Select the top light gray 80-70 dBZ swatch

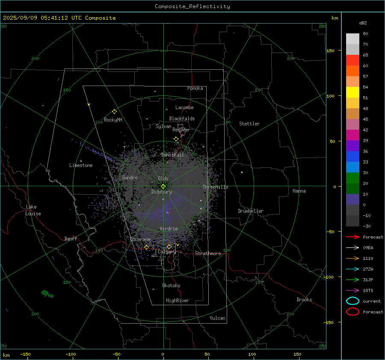352,39
